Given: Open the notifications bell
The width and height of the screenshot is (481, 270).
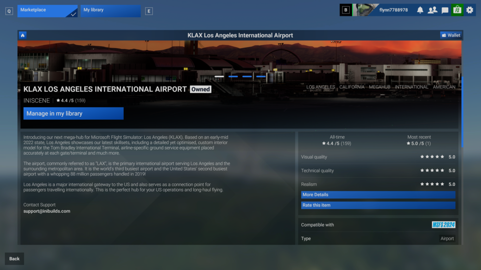Looking at the screenshot, I should pos(420,10).
